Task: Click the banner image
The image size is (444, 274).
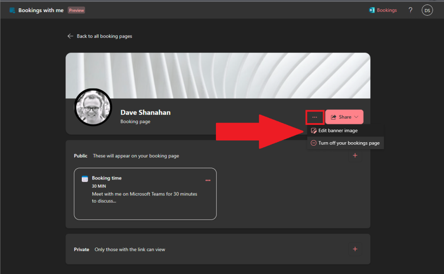Action: (218, 75)
